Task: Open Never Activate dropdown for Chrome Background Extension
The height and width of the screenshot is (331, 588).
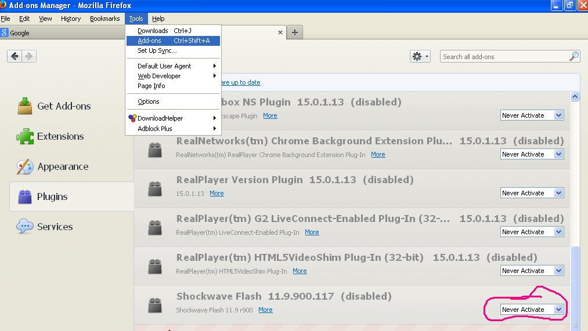Action: (532, 154)
